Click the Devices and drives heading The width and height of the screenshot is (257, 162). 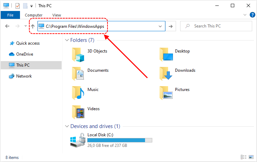[95, 126]
